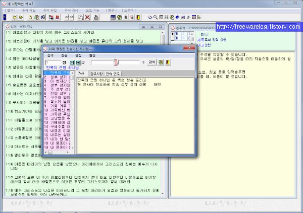Click the 비고실험 link
The width and height of the screenshot is (303, 213).
(x=204, y=45)
